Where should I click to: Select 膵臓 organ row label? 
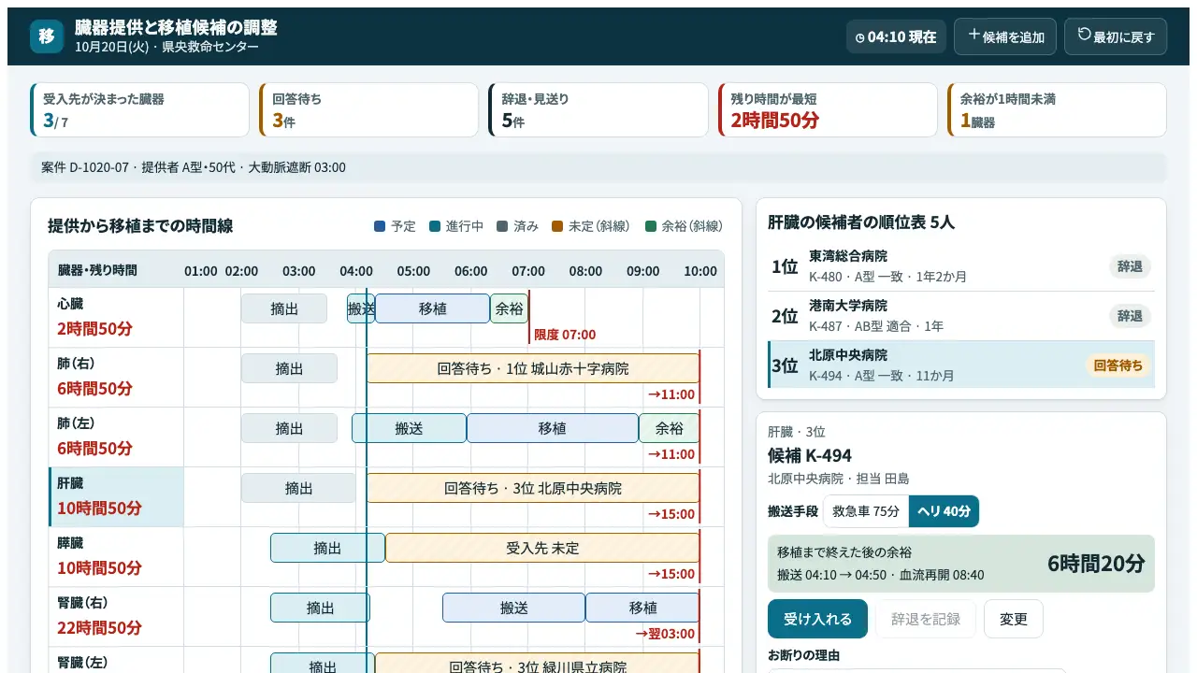click(x=116, y=556)
